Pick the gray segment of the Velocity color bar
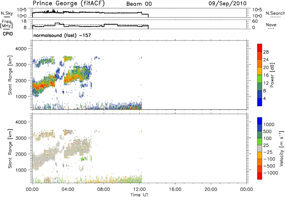285x197 pixels. tap(260, 149)
